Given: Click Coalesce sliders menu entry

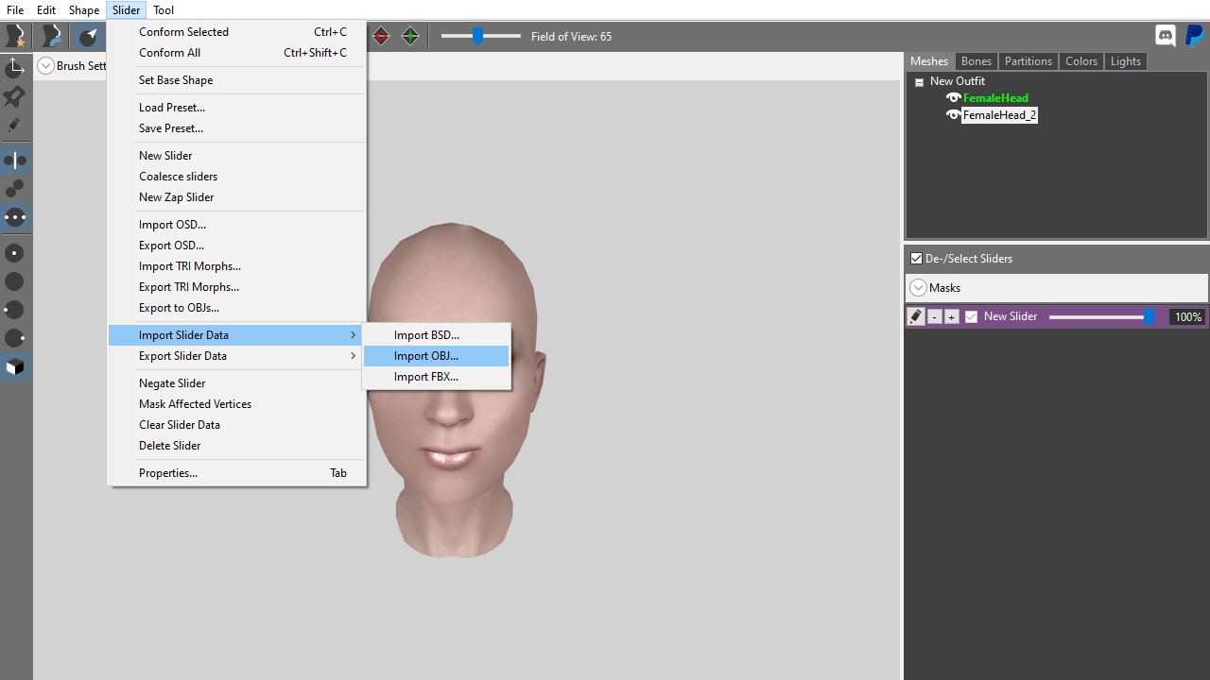Looking at the screenshot, I should coord(236,177).
